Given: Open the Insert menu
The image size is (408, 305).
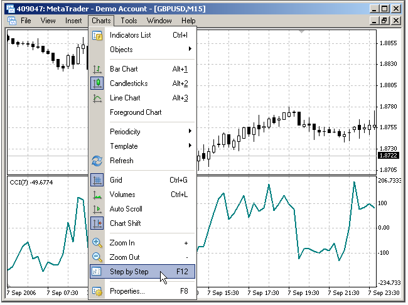Looking at the screenshot, I should (73, 21).
